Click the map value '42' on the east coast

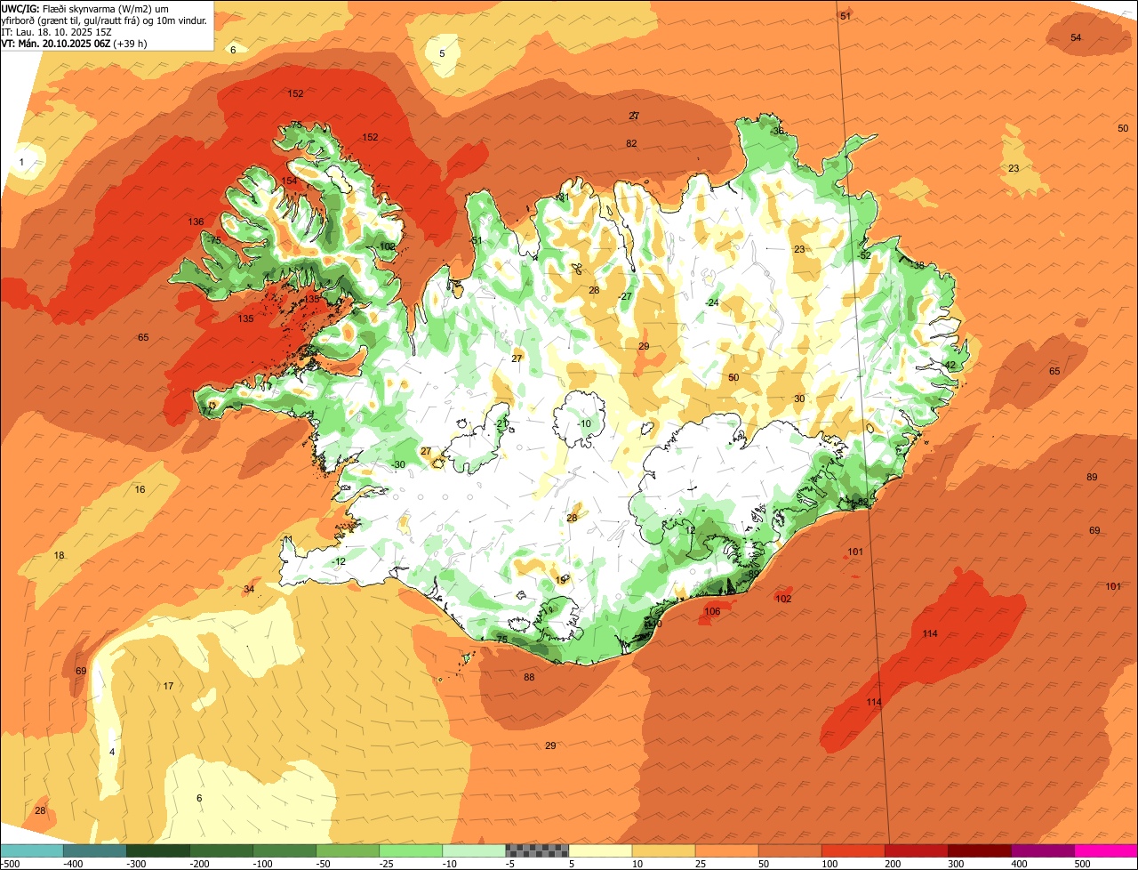click(x=950, y=366)
